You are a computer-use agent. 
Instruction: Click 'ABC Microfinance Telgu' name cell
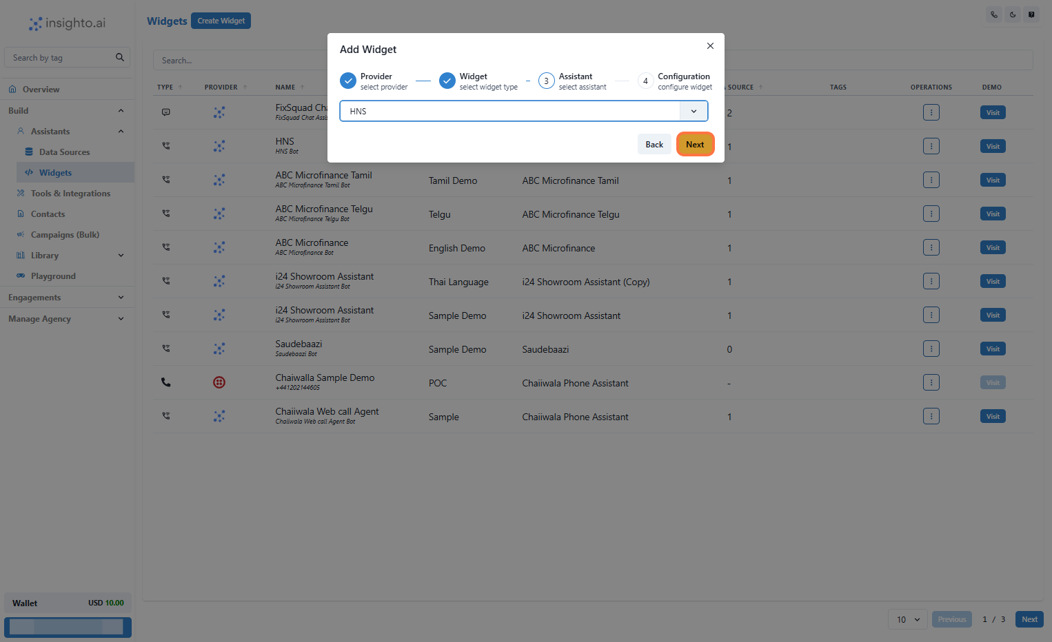(324, 209)
